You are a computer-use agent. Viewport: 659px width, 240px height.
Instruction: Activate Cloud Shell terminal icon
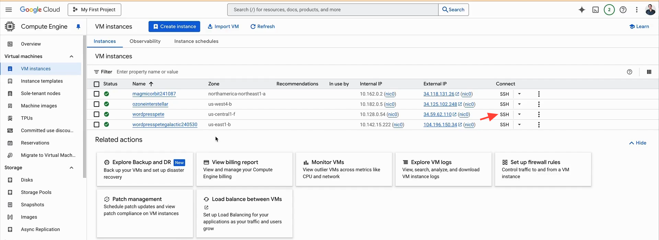point(596,10)
